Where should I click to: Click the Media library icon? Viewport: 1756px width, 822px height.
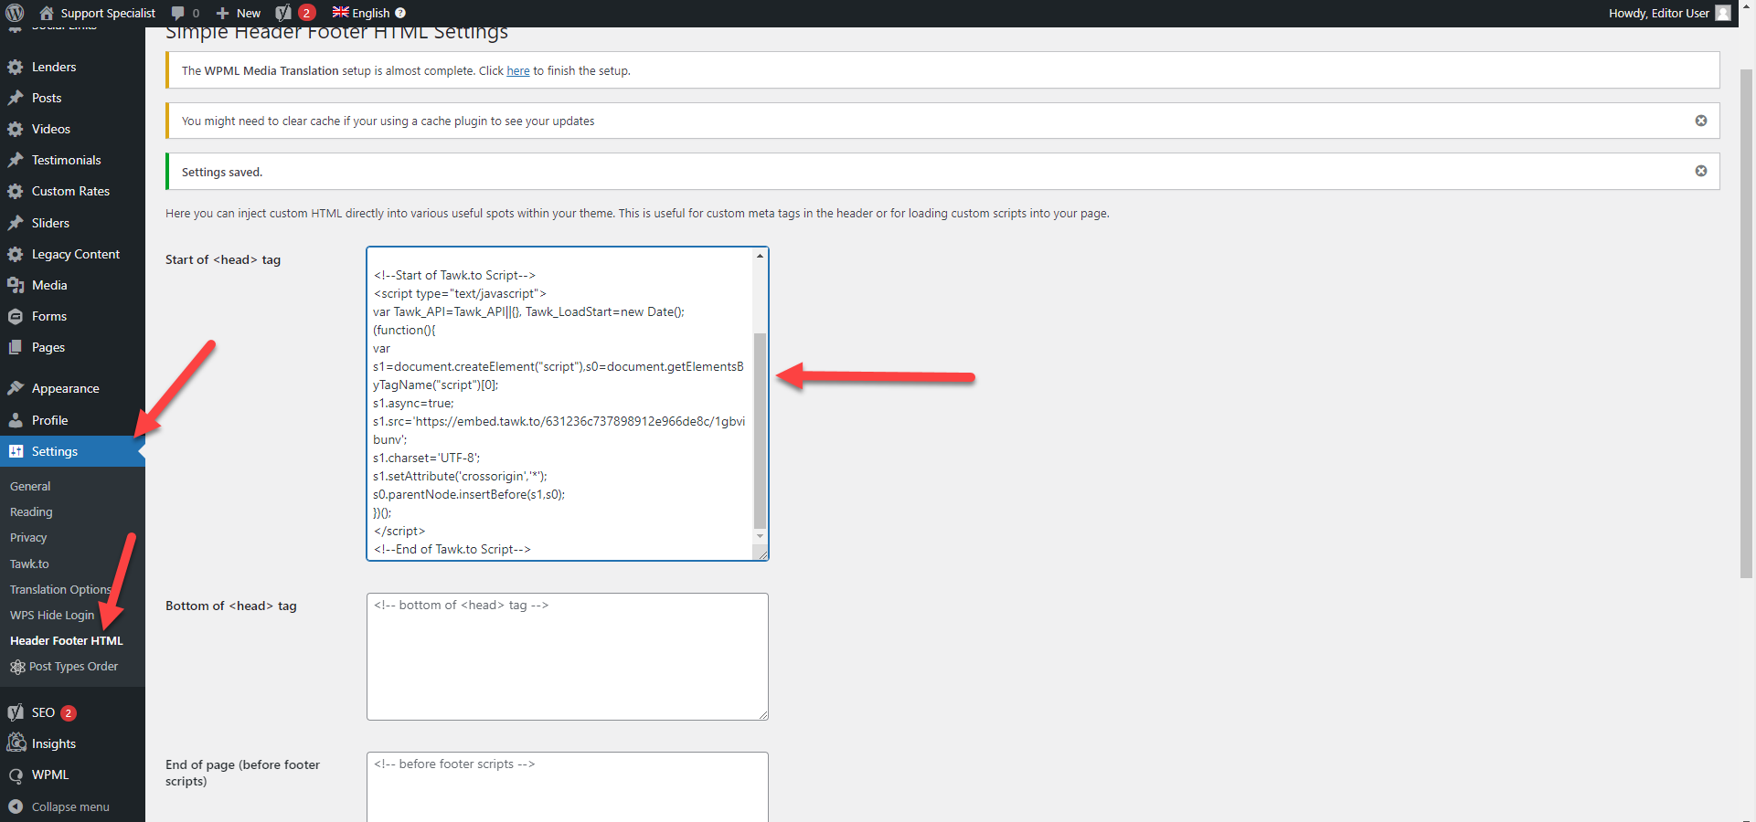[16, 285]
